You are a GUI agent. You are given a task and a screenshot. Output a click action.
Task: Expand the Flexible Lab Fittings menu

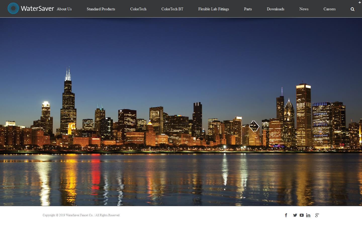tap(213, 9)
